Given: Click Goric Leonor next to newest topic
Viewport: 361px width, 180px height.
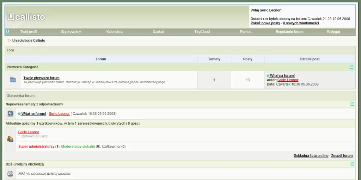Looking at the screenshot, I should click(x=59, y=113).
